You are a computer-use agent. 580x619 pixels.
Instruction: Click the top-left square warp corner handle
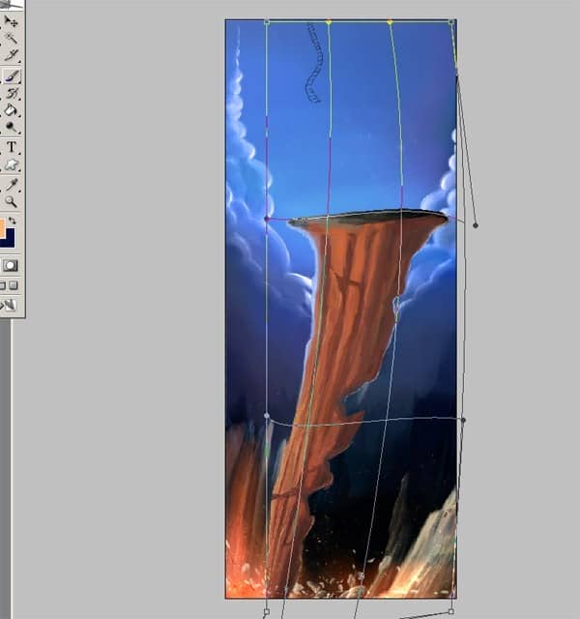(267, 22)
